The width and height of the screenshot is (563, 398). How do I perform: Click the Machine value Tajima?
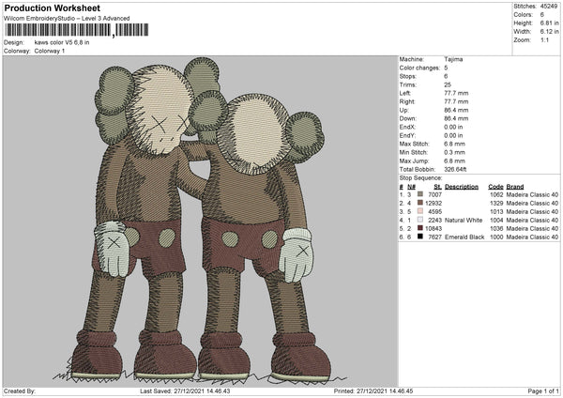coord(453,59)
